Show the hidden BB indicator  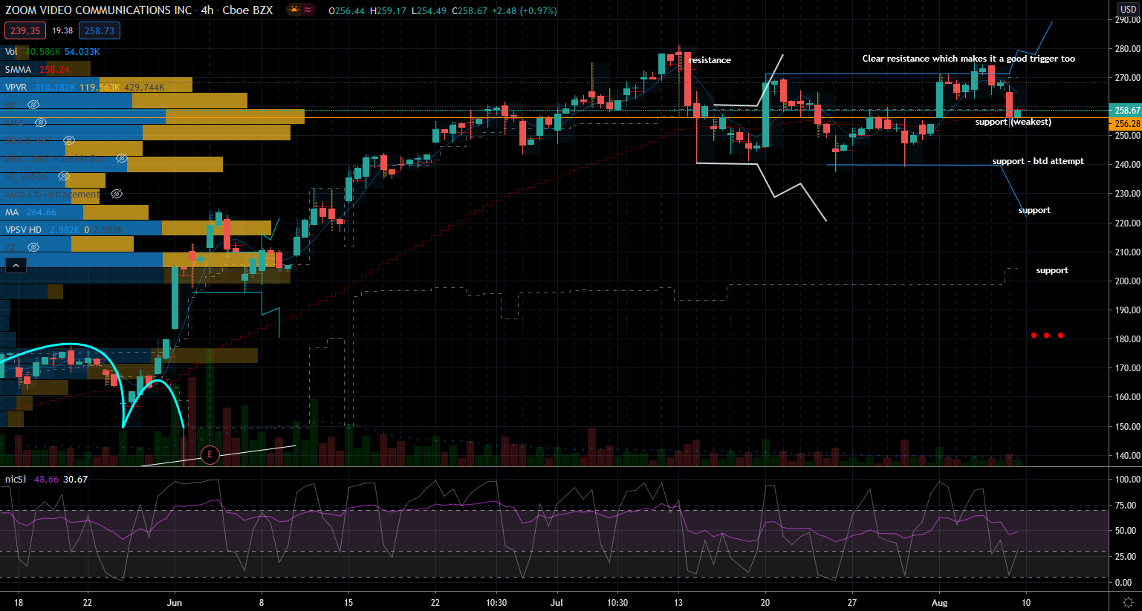pyautogui.click(x=33, y=105)
